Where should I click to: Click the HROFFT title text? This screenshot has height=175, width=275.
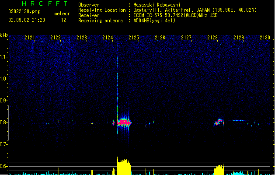[x=45, y=3]
